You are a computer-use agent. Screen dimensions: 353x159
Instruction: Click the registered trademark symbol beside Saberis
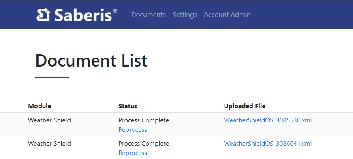pos(115,11)
